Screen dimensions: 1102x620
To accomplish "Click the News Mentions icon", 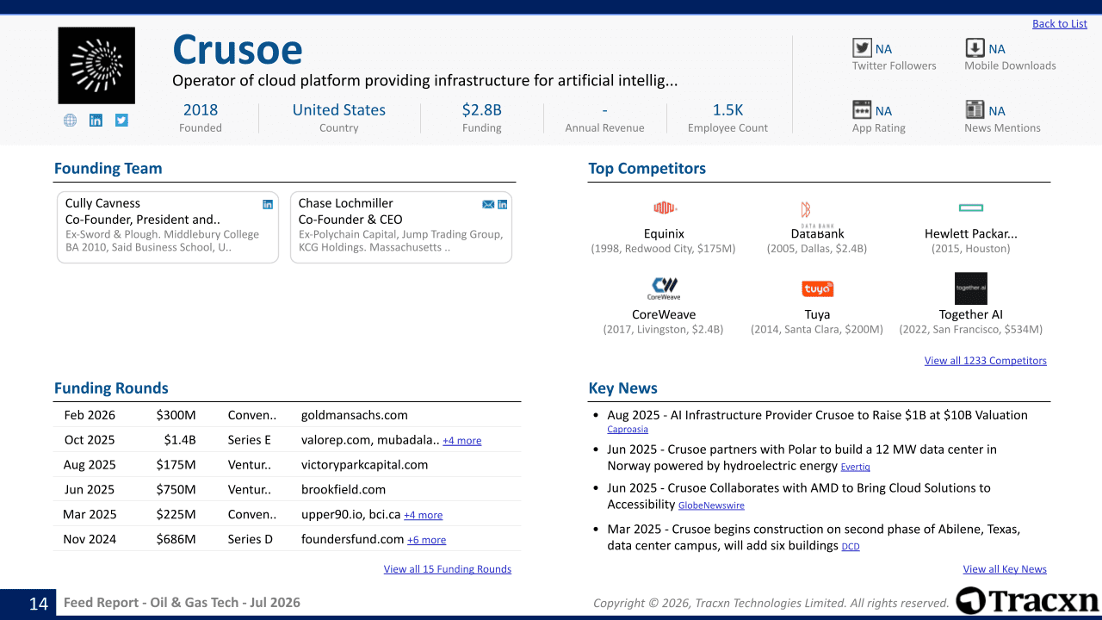I will [x=975, y=110].
